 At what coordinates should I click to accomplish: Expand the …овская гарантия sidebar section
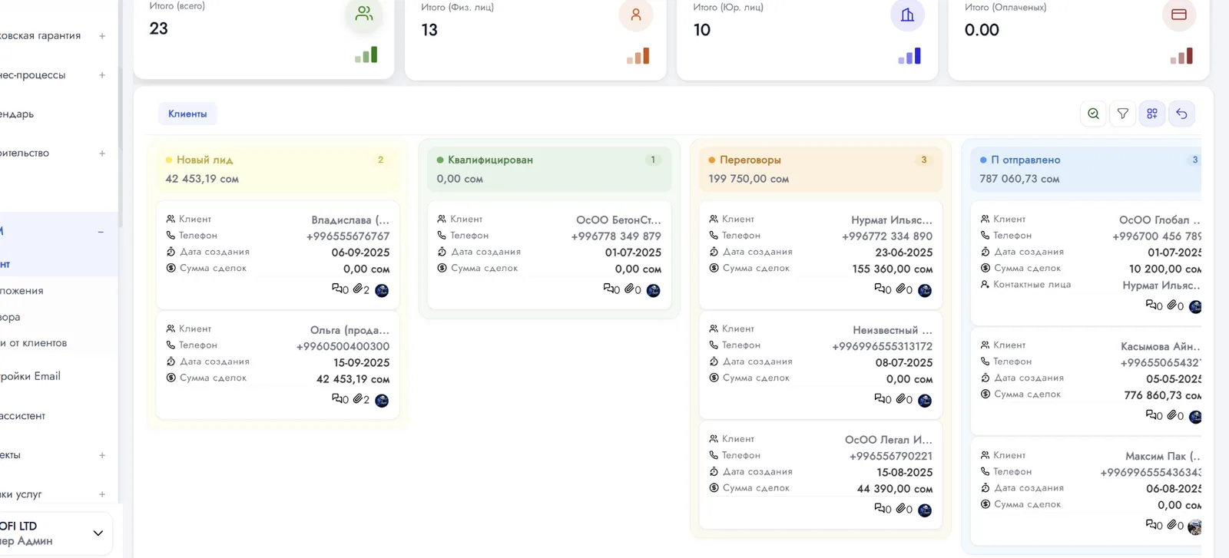point(102,36)
